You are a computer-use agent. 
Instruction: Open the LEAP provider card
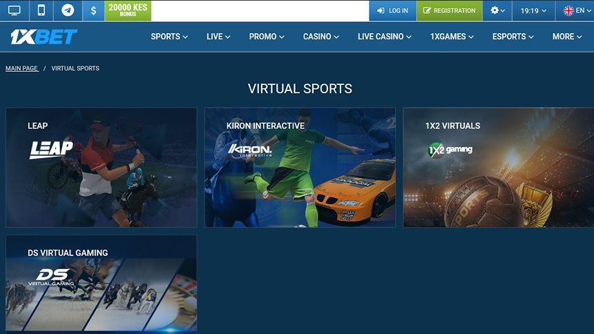coord(102,168)
